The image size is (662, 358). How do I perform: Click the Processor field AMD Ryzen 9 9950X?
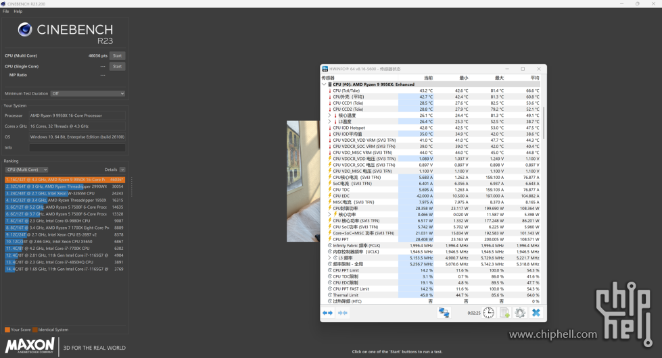[x=77, y=116]
